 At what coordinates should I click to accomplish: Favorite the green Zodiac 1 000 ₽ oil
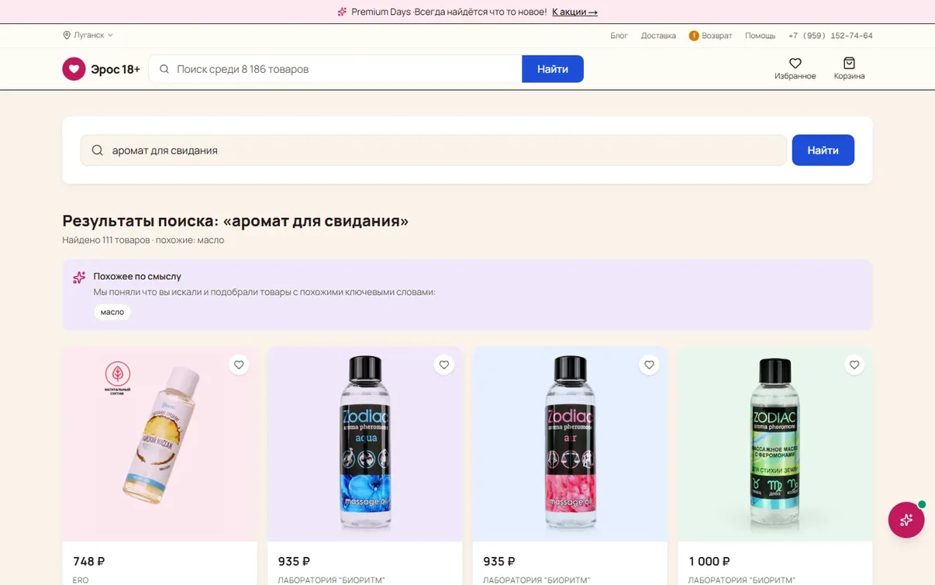click(854, 365)
